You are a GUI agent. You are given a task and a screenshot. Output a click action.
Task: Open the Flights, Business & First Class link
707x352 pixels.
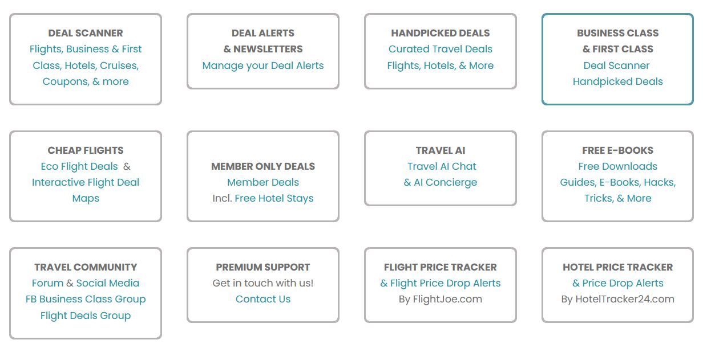[86, 50]
